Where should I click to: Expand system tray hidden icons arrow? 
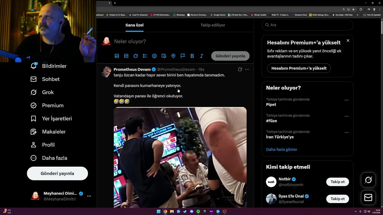click(x=355, y=211)
